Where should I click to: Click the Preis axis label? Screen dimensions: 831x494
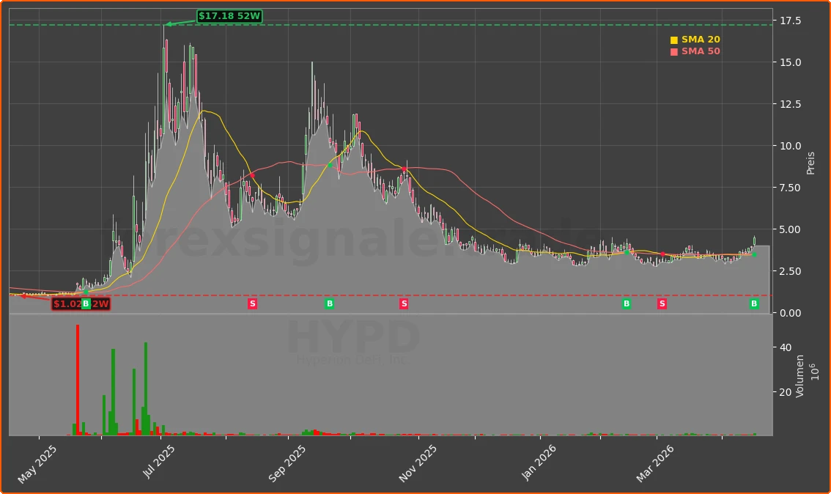click(810, 161)
